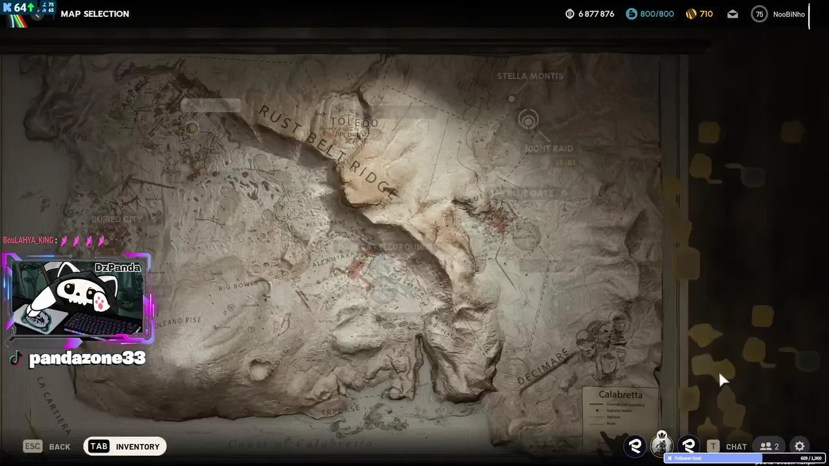829x466 pixels.
Task: Select the faded Spaceport label
Action: (211, 105)
